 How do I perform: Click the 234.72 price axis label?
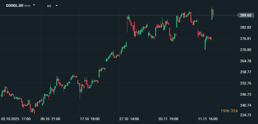pos(246,115)
